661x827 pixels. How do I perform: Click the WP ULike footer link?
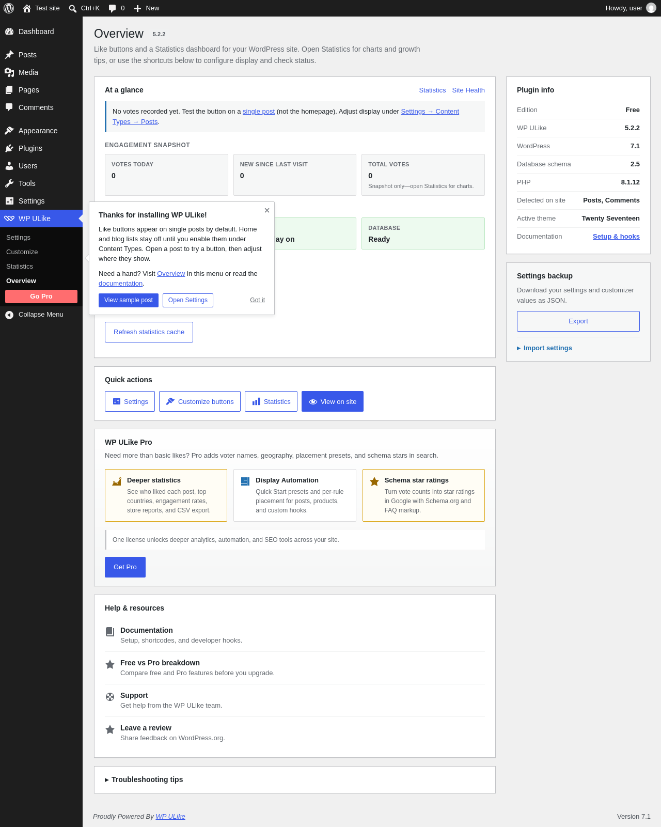(170, 817)
